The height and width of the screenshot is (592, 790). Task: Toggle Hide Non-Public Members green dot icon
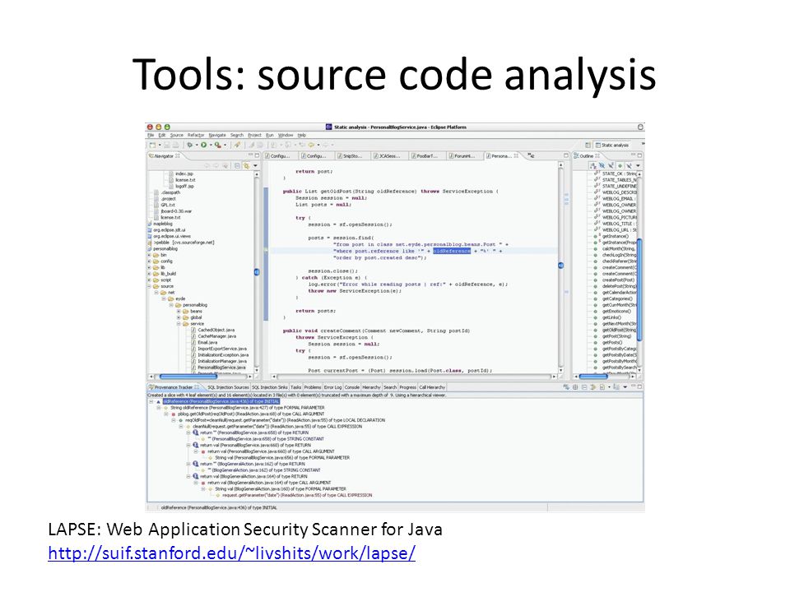coord(620,165)
